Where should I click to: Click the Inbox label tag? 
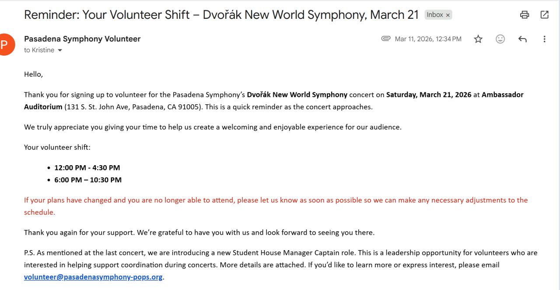(434, 15)
